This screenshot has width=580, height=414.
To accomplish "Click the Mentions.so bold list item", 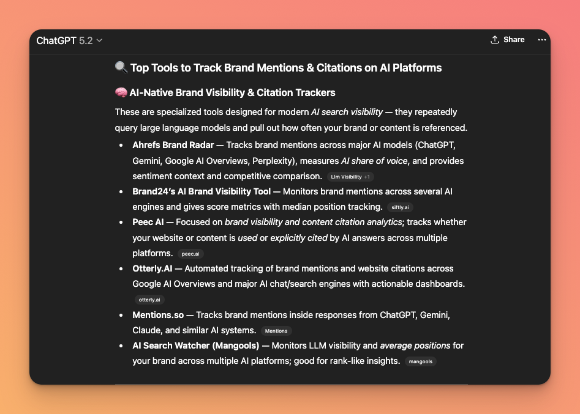I will tap(158, 315).
